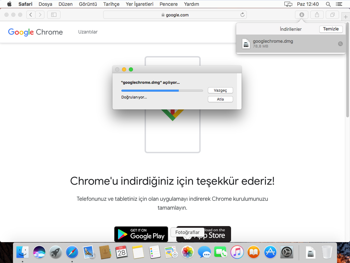Open Notes app in Dock
Viewport: 350px width, 263px height.
(x=138, y=252)
